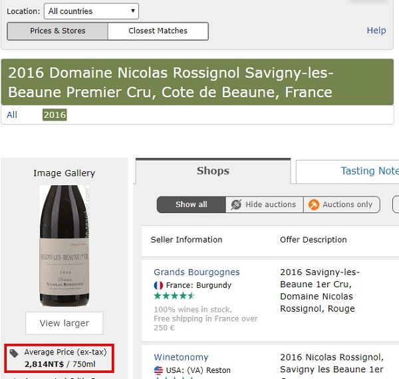Click the France: Burgundy location text
The image size is (399, 379).
[x=199, y=285]
